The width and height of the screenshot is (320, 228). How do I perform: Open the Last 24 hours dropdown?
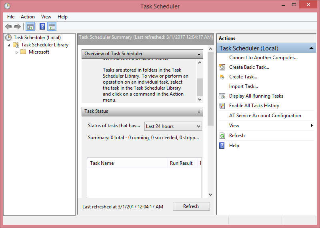(x=173, y=126)
